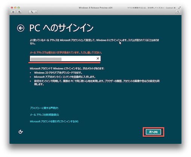Viewport: 191px width, 157px height.
Task: Open the wrench settings toolbar button
Action: (32, 12)
